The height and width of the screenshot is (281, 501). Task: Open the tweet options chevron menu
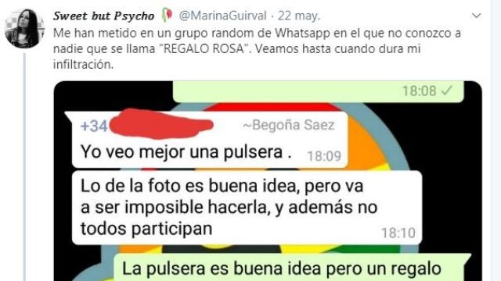pos(477,16)
